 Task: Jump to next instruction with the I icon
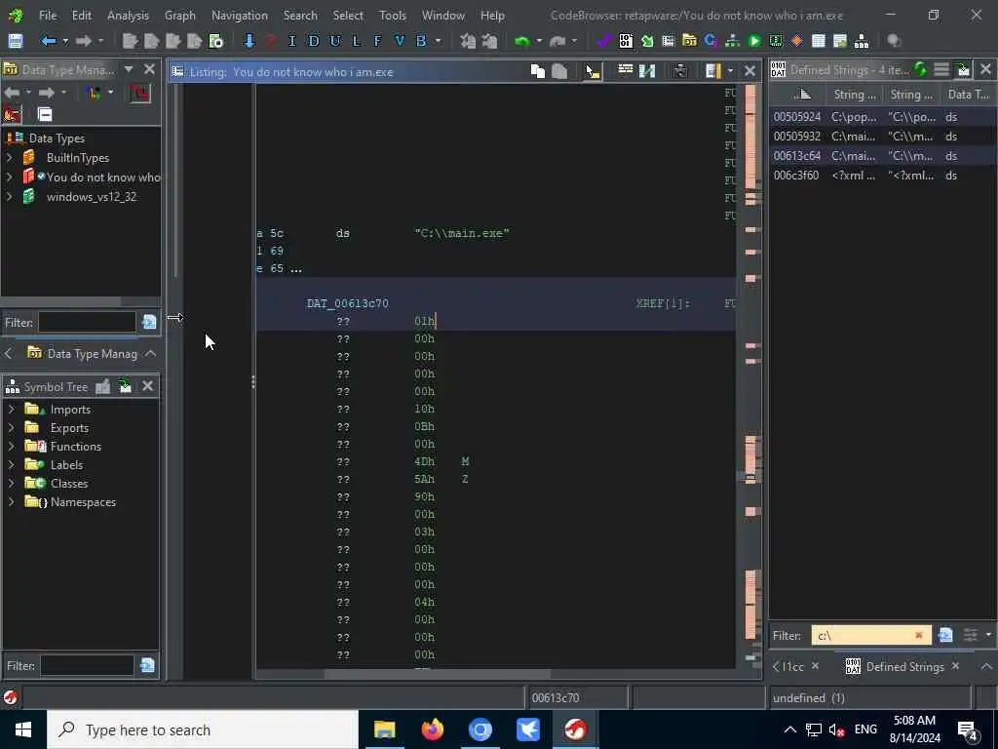[x=292, y=41]
